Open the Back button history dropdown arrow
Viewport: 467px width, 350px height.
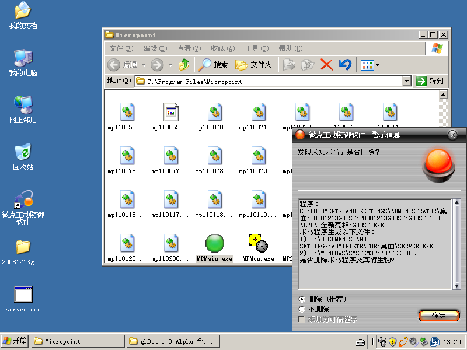tap(144, 65)
